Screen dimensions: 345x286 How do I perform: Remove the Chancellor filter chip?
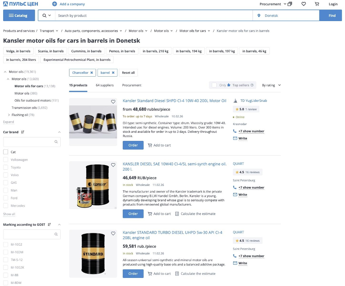[92, 72]
